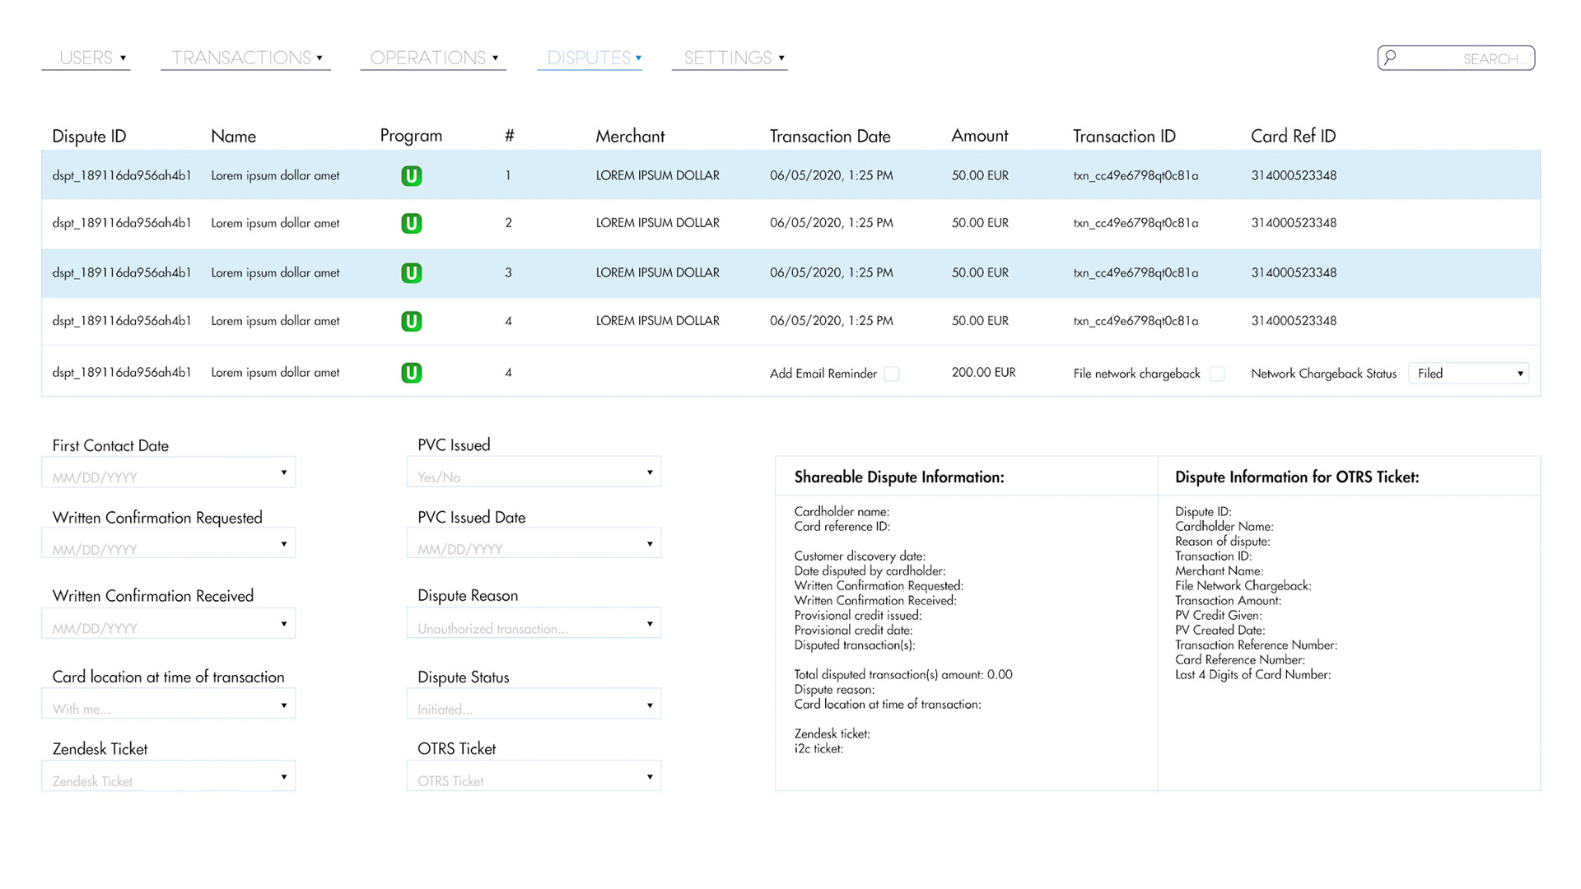Click the green U program icon in row 1
This screenshot has width=1581, height=889.
(x=411, y=175)
